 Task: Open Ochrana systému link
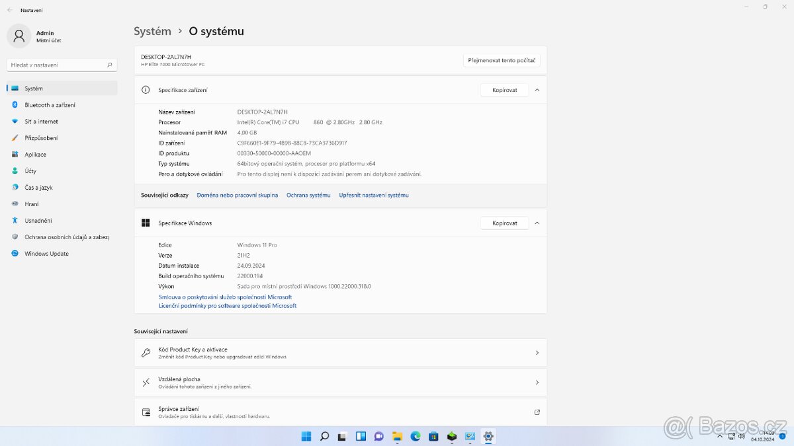308,196
